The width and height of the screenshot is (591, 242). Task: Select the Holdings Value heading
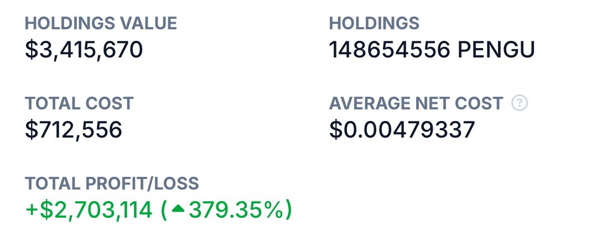pos(101,23)
